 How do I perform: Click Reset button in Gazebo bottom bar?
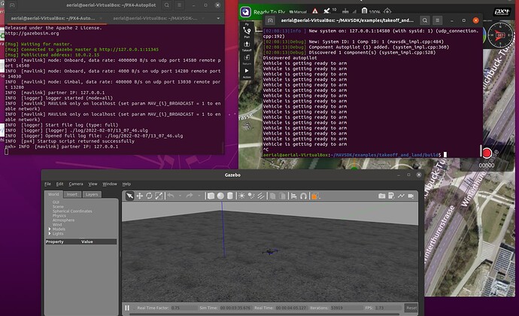[x=411, y=308]
